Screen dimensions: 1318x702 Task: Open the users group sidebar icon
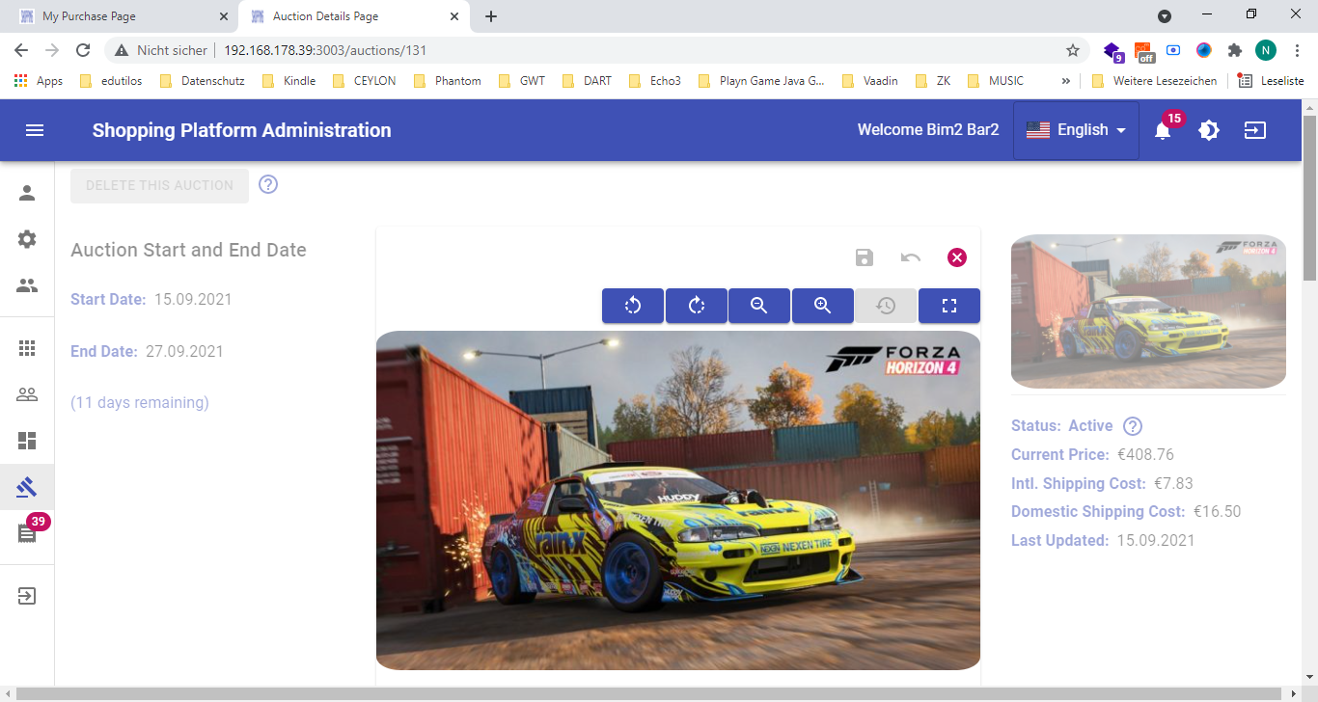pos(27,285)
